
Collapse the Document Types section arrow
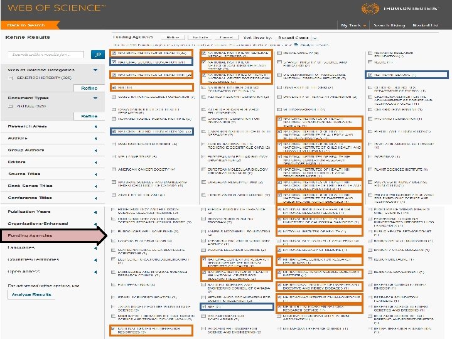[95, 98]
